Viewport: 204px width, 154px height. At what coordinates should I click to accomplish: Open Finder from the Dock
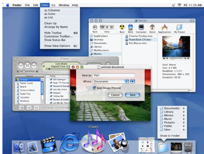19,147
